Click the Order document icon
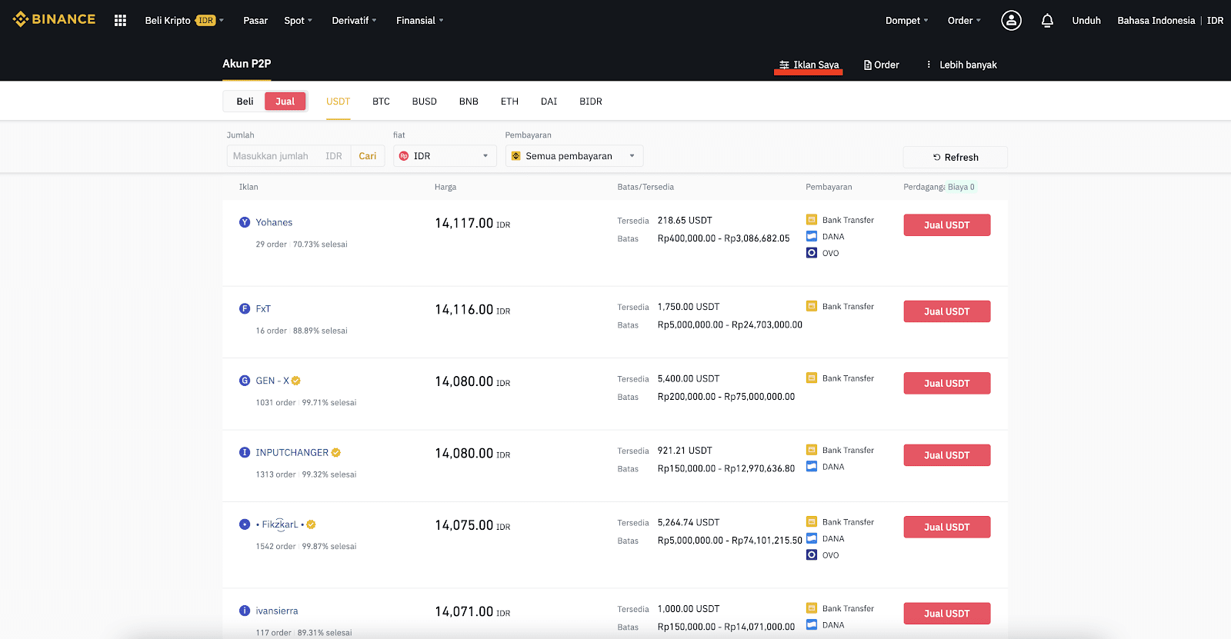 pos(868,65)
